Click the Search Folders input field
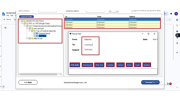Image resolution: width=180 pixels, height=101 pixels. [x=47, y=11]
